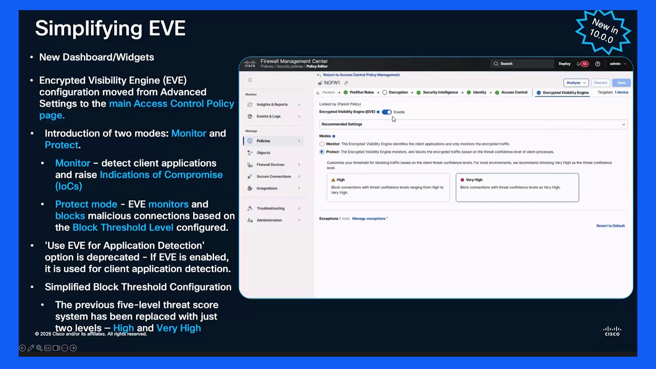The height and width of the screenshot is (369, 656).
Task: Select the pen annotation tool
Action: tap(31, 348)
